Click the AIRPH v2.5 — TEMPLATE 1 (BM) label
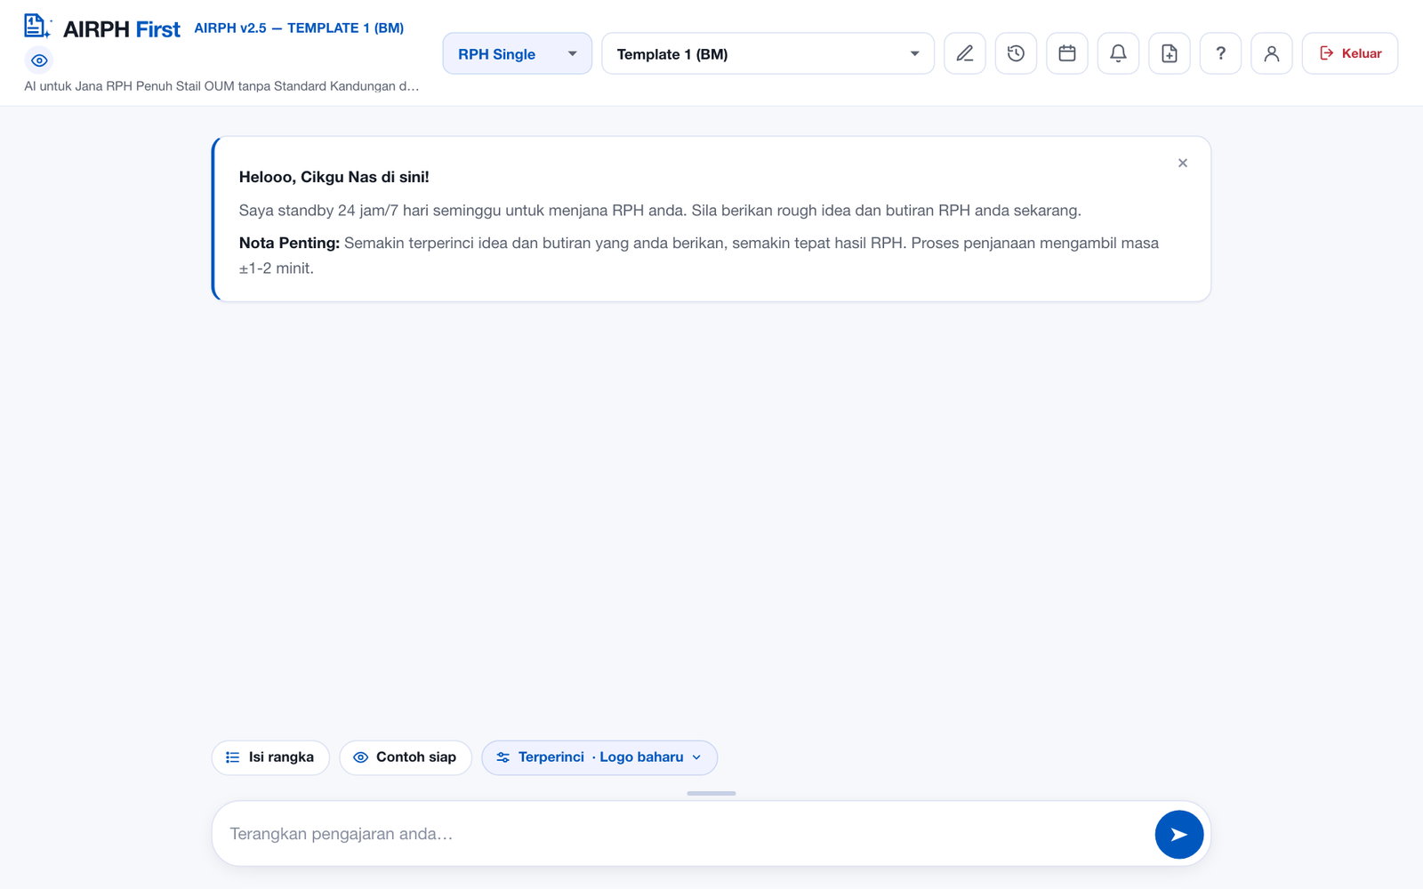 [x=299, y=28]
